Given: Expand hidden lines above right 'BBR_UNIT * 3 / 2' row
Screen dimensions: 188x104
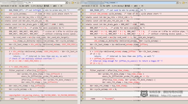Looking at the screenshot, I should (x=81, y=26).
